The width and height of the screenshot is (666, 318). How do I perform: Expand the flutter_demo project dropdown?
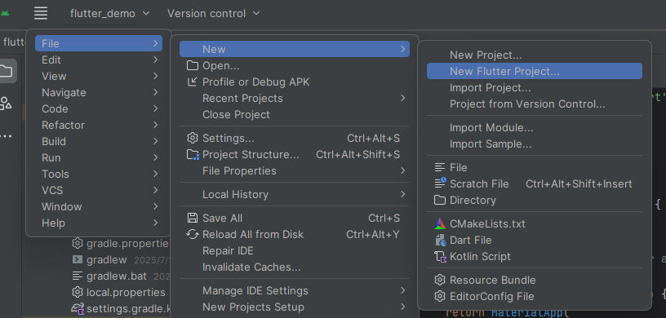(x=110, y=14)
